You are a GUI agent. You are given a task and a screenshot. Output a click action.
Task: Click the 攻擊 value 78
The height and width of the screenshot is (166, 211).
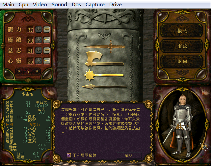(x=25, y=120)
